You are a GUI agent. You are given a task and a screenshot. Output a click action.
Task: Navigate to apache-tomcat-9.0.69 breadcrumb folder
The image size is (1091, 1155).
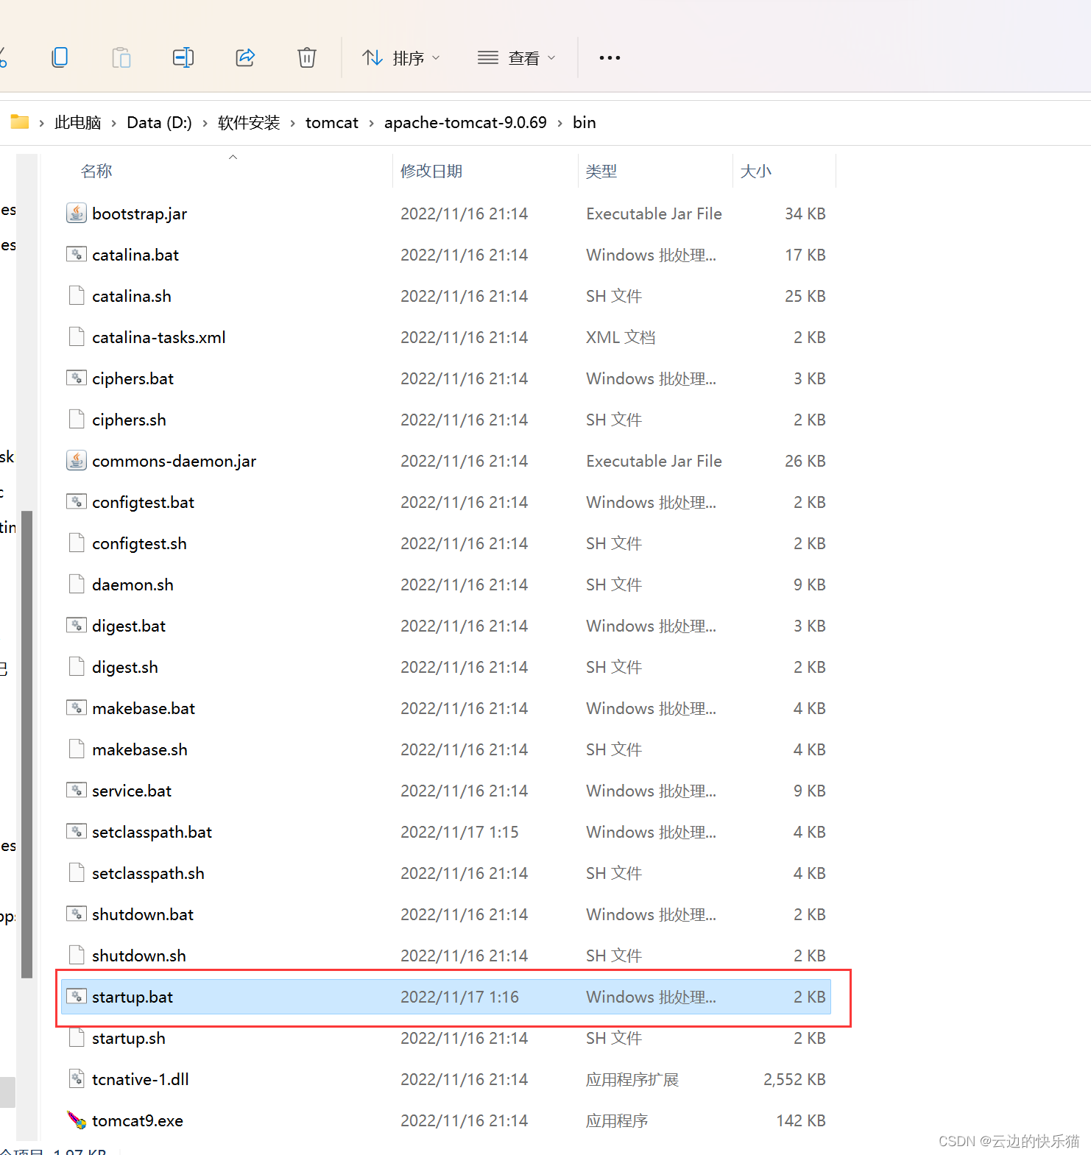465,123
